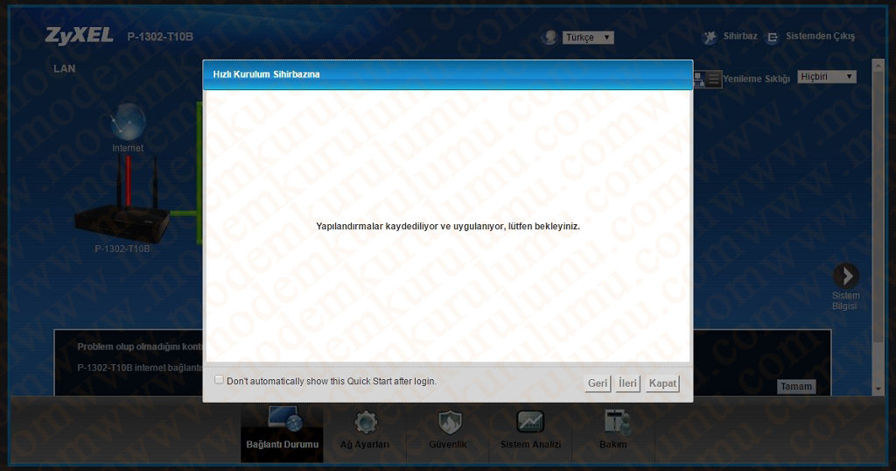Open the Yenileme Sıklığı Hiçbiri dropdown
Viewport: 896px width, 471px height.
coord(826,76)
